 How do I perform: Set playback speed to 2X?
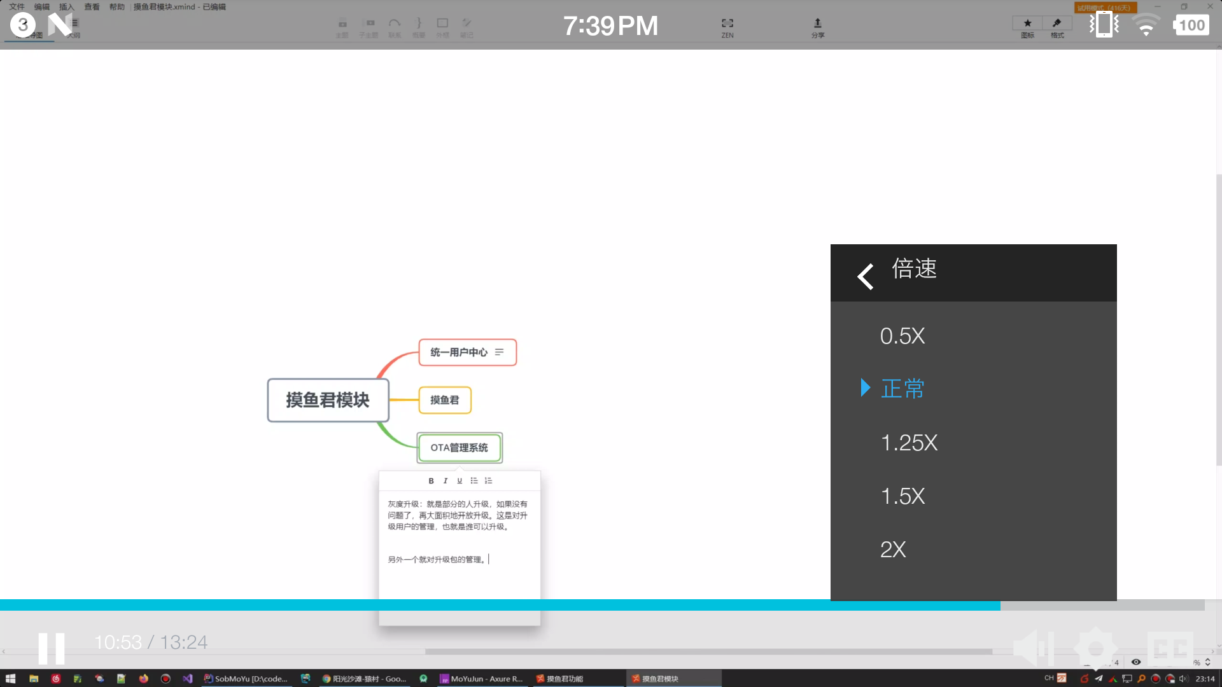[893, 550]
